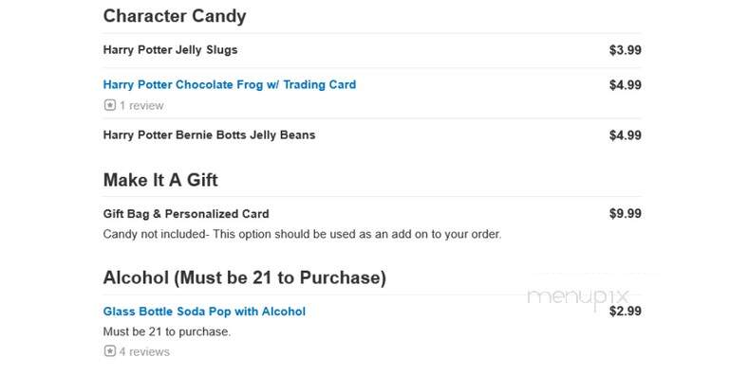Click the $9.99 gift bag price
Image resolution: width=748 pixels, height=375 pixels.
tap(625, 214)
